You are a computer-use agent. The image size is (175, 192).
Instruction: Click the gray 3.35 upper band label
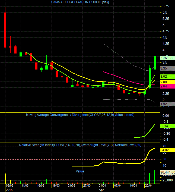click(x=167, y=68)
